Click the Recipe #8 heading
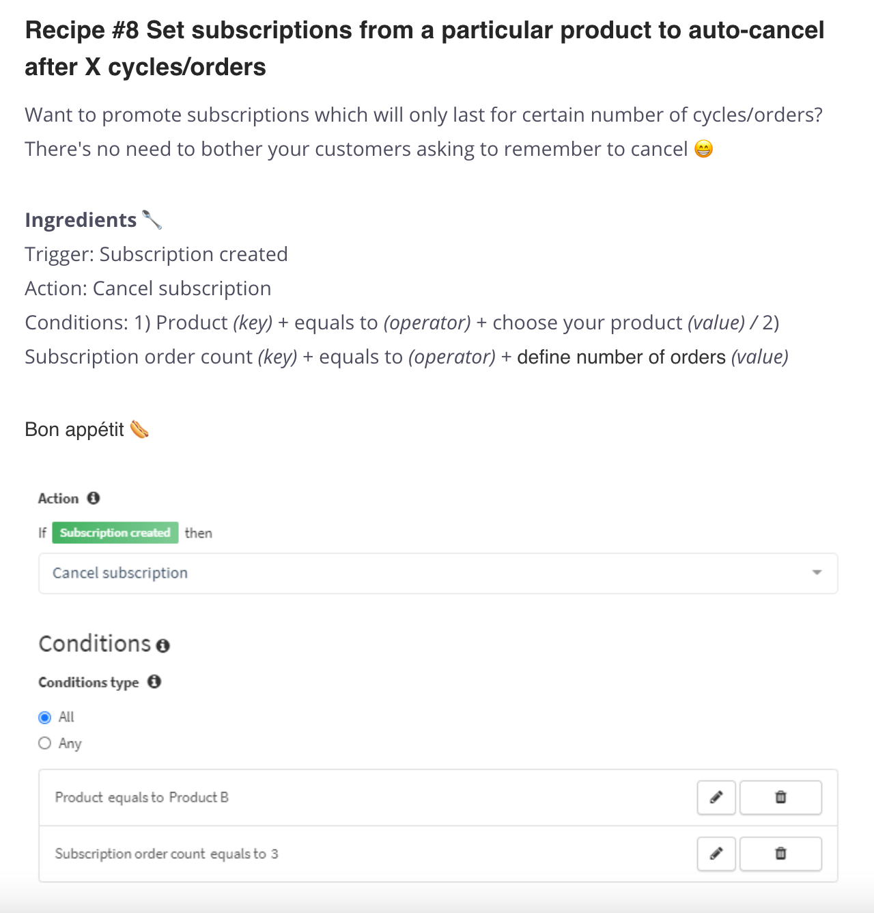The height and width of the screenshot is (913, 874). (425, 49)
